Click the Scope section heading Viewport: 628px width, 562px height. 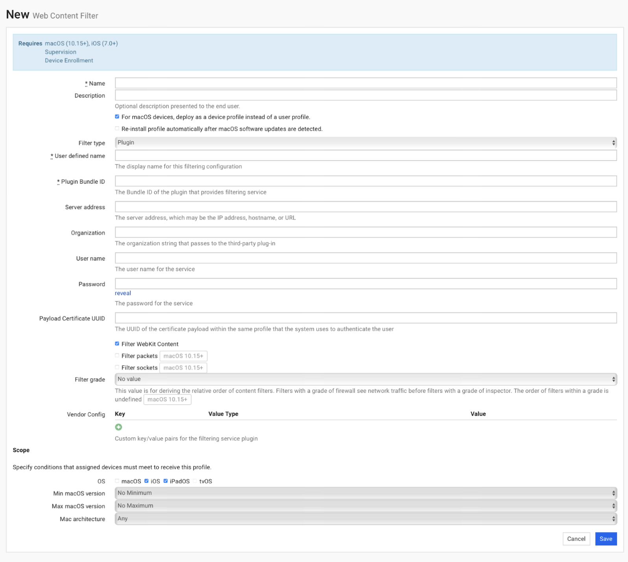21,450
